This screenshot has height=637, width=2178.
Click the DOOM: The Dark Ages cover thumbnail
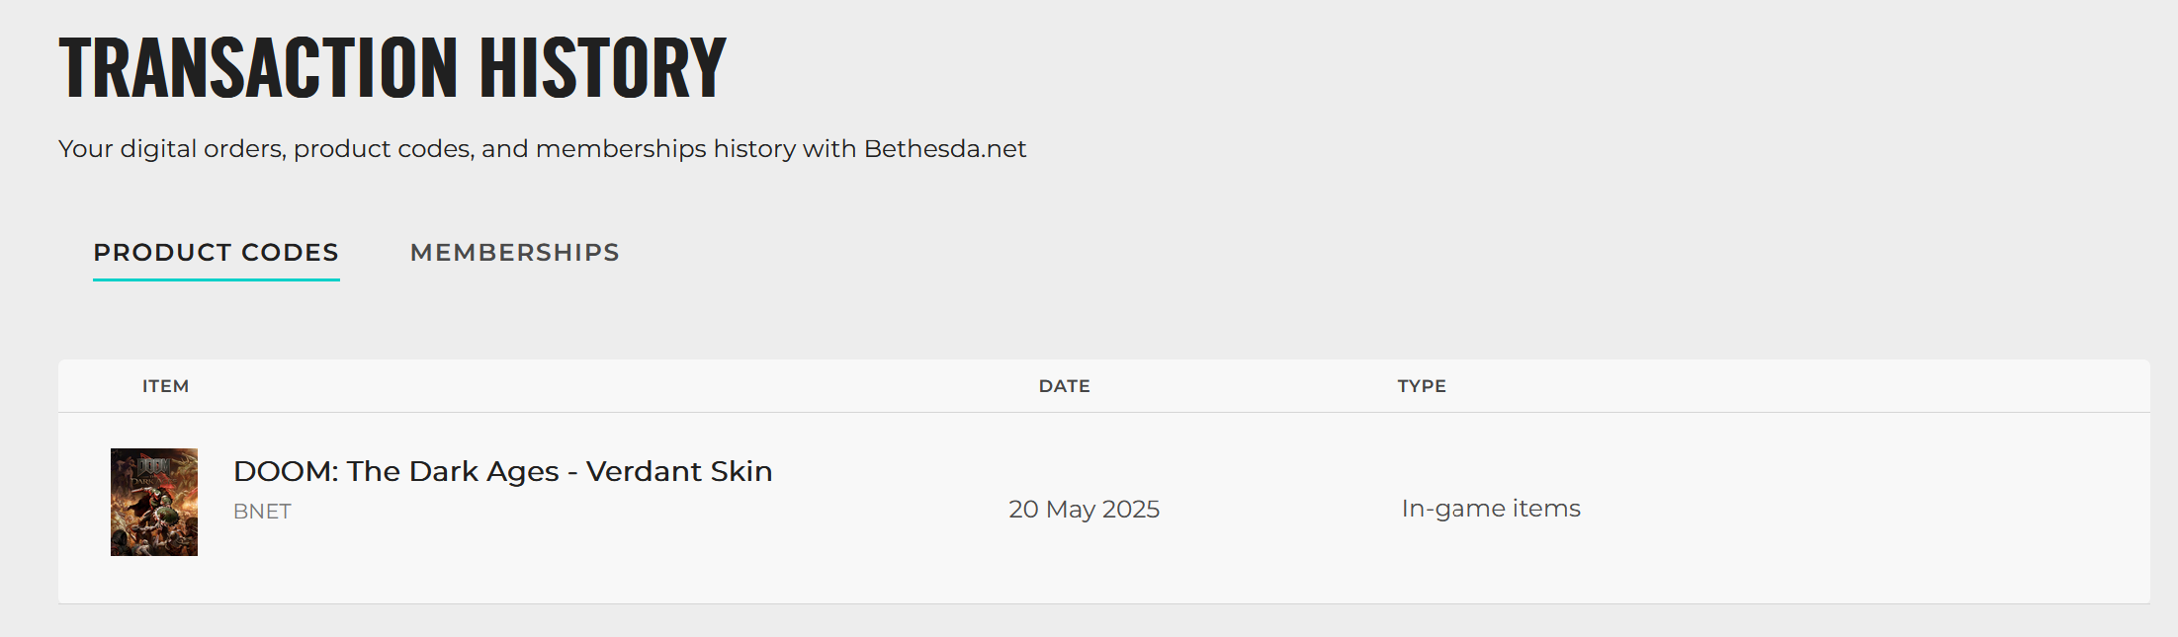tap(154, 502)
